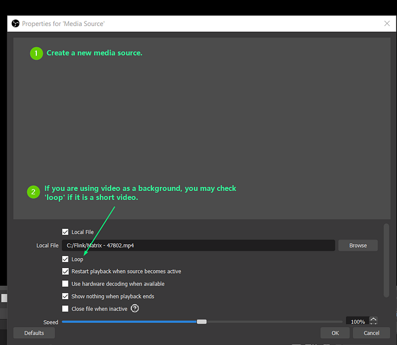The height and width of the screenshot is (345, 397).
Task: Uncheck Show nothing when playback ends
Action: point(65,296)
